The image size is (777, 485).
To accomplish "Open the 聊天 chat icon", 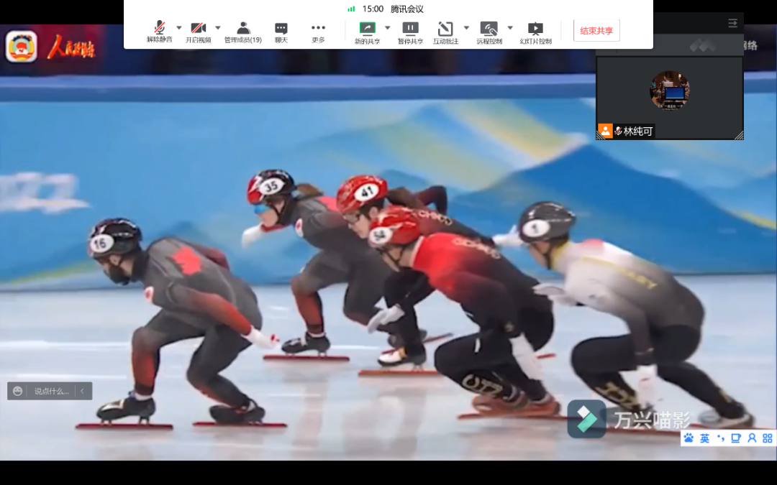I will pos(281,29).
